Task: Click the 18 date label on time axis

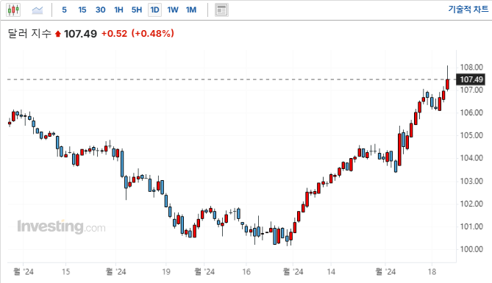Action: (x=432, y=272)
